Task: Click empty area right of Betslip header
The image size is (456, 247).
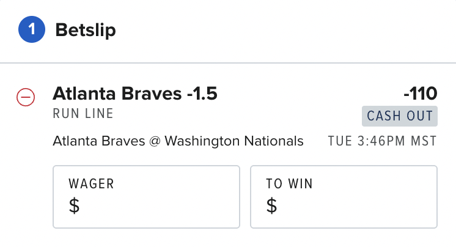Action: coord(285,31)
